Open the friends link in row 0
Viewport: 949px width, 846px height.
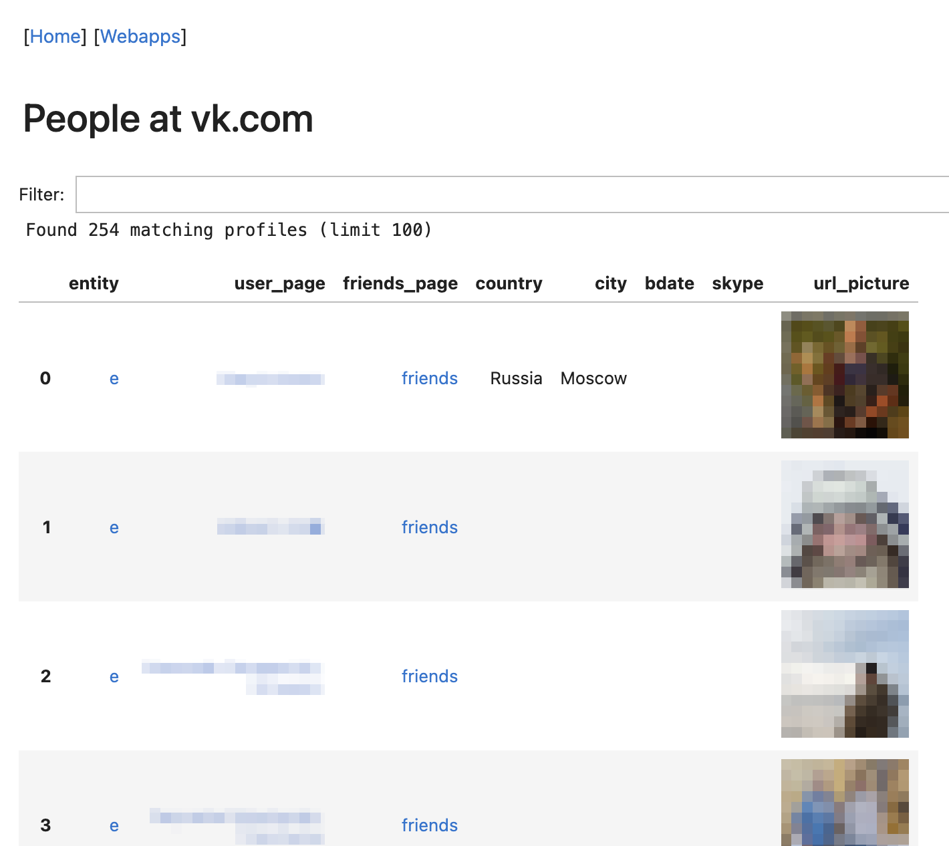pyautogui.click(x=429, y=379)
